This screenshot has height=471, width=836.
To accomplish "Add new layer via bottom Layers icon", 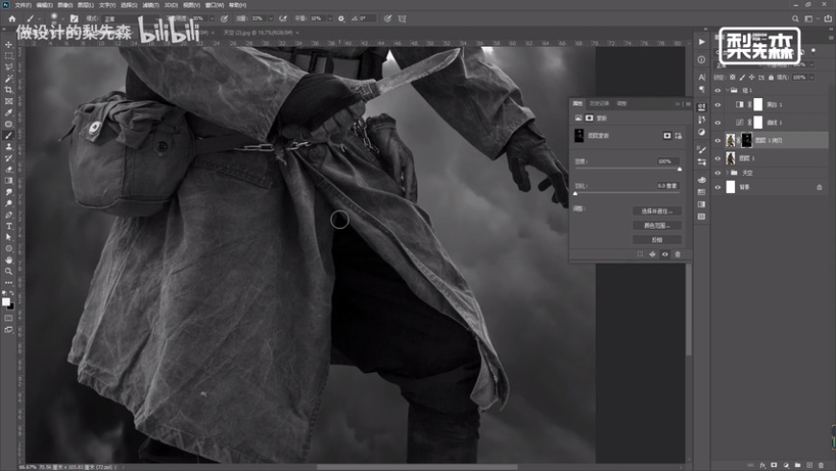I will (809, 465).
